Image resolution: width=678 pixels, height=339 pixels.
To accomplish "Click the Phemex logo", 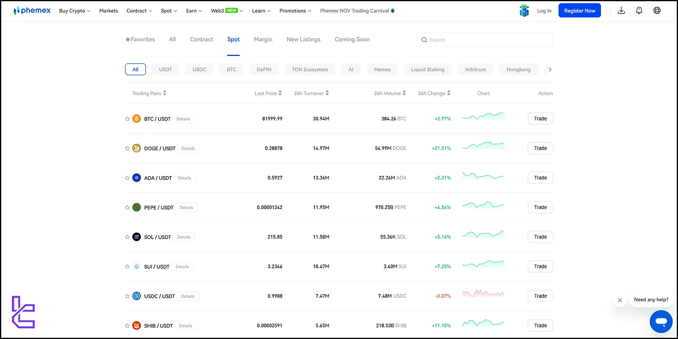I will click(x=32, y=11).
